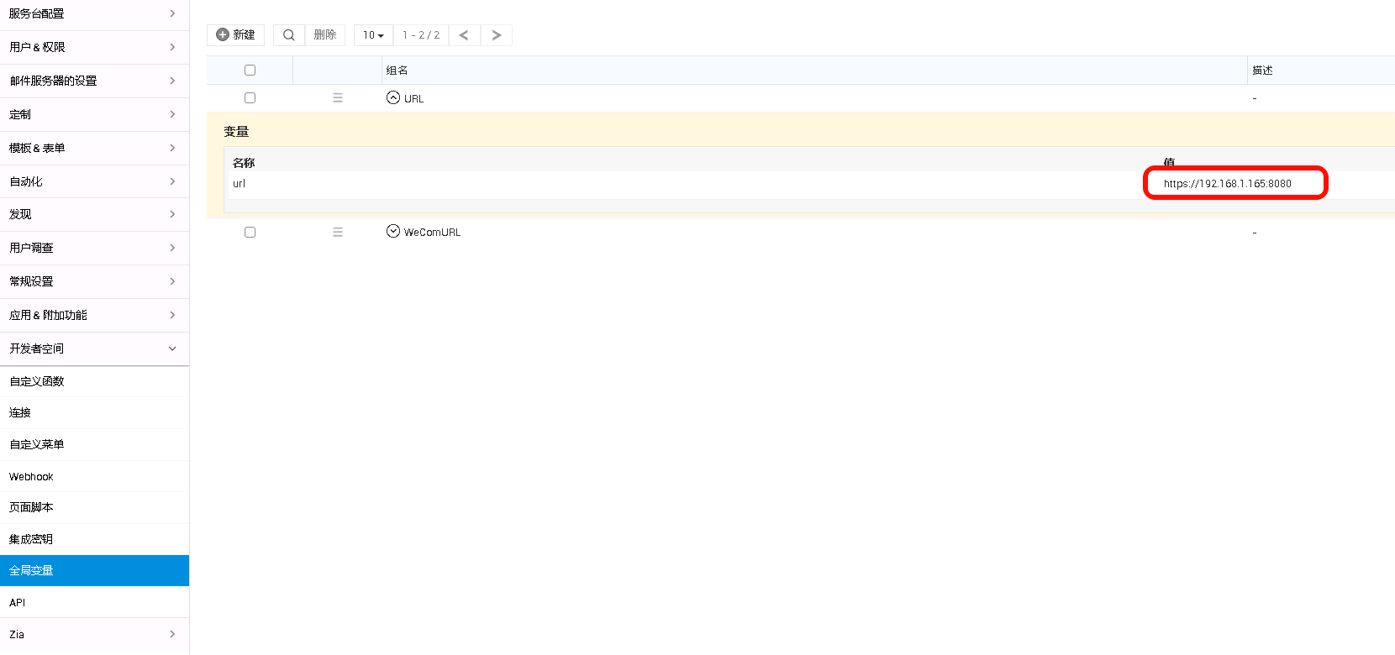Click the 删除 delete button

tap(325, 35)
